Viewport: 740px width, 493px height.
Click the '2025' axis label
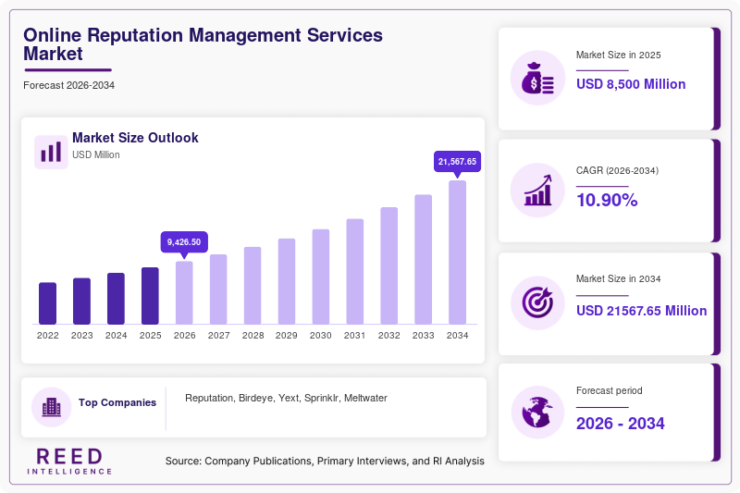coord(150,336)
